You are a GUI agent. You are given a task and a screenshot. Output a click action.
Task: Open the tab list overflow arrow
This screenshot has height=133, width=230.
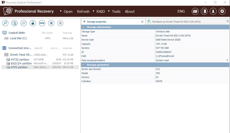click(x=228, y=21)
